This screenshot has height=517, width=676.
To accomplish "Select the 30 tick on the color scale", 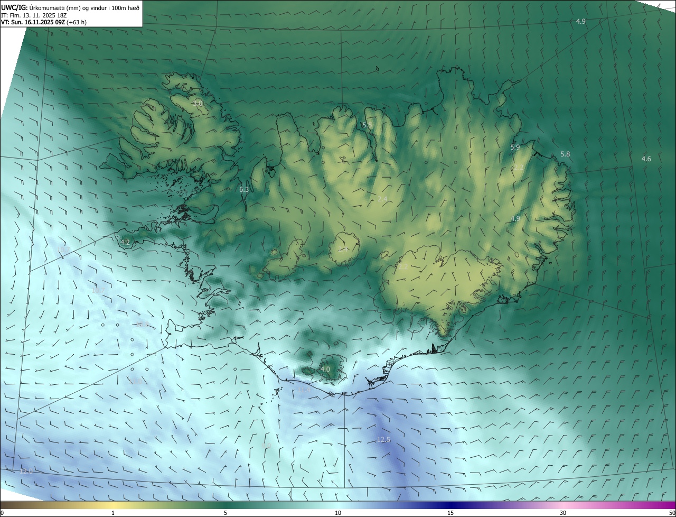I will (563, 513).
